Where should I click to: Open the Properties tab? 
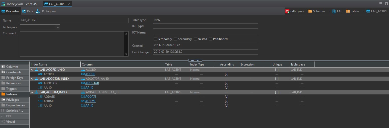pos(11,11)
